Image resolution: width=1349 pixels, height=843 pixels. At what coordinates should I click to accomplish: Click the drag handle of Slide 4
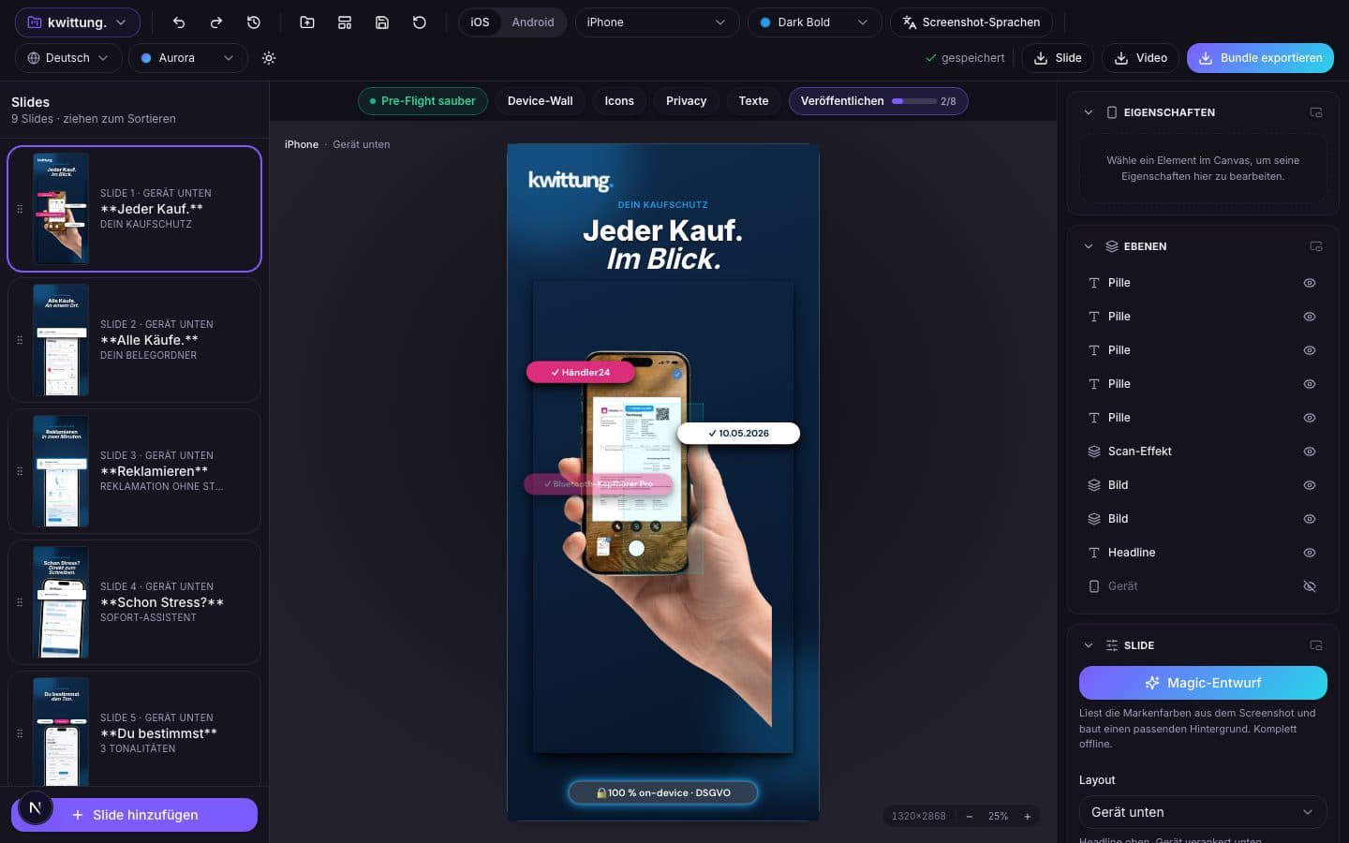coord(20,602)
